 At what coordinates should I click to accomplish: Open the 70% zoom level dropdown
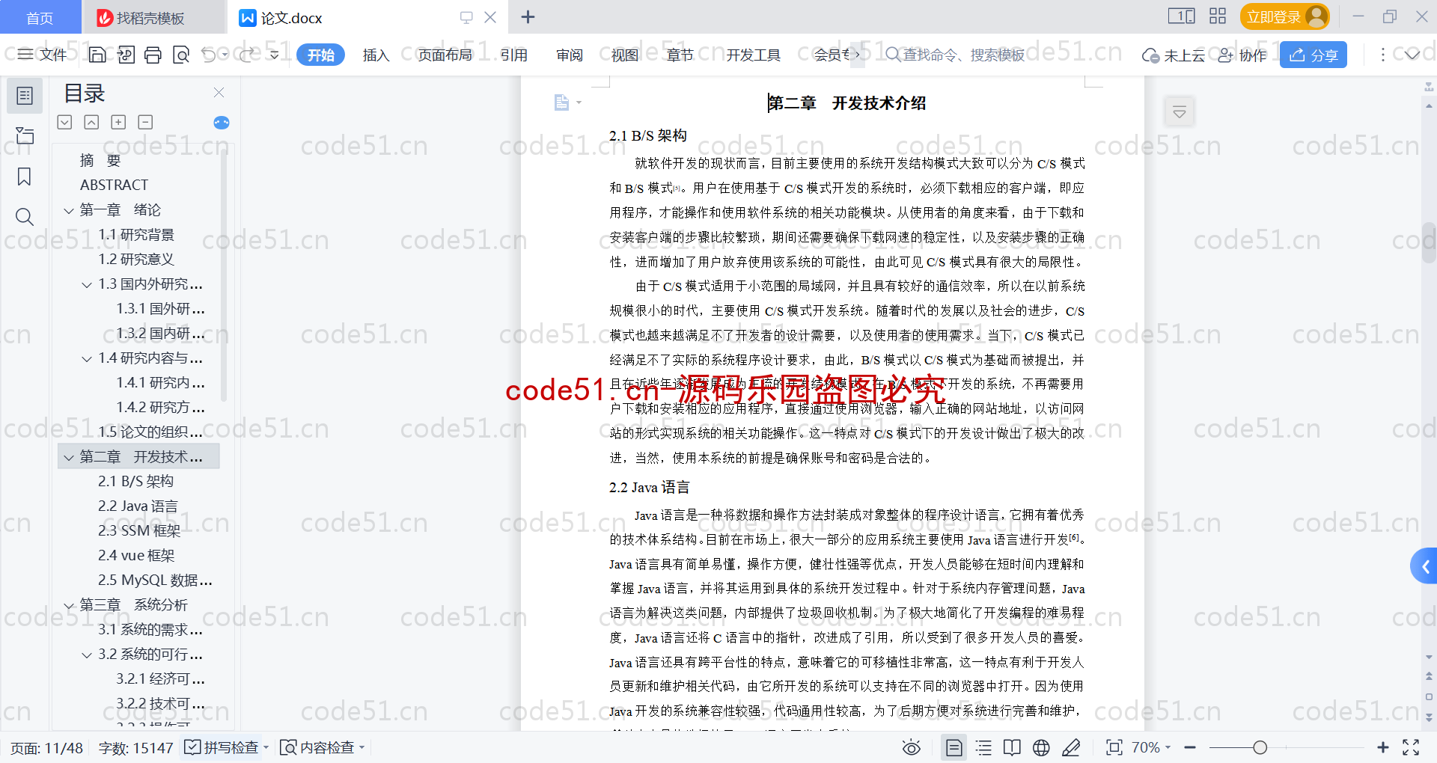click(x=1150, y=747)
